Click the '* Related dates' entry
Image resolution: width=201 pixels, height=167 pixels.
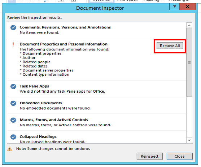coord(34,66)
